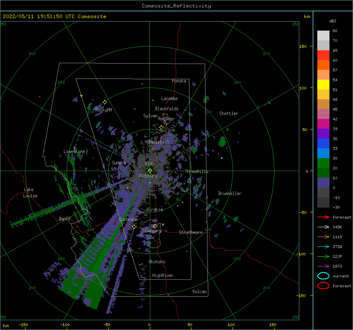This screenshot has width=353, height=330.
Task: Select the purple 10 dBZ color swatch
Action: pyautogui.click(x=323, y=183)
